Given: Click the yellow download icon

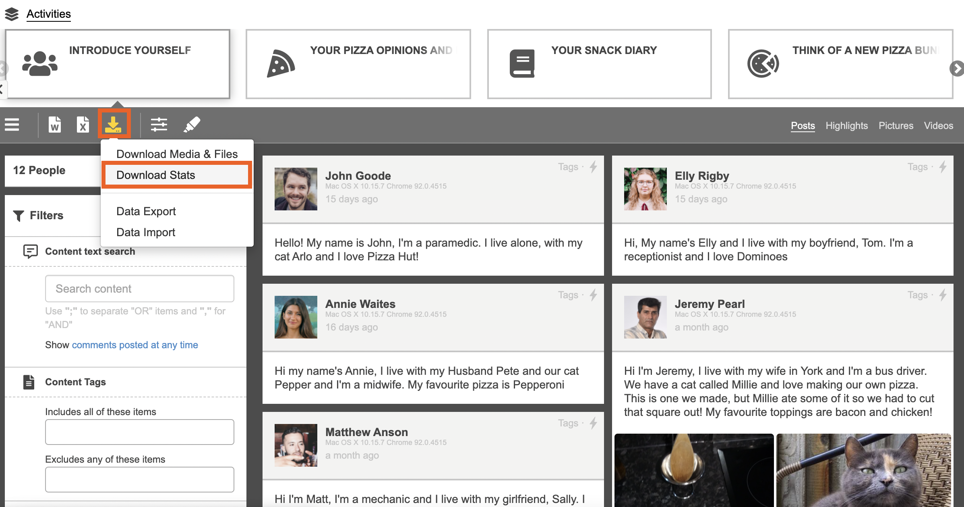Looking at the screenshot, I should click(114, 125).
